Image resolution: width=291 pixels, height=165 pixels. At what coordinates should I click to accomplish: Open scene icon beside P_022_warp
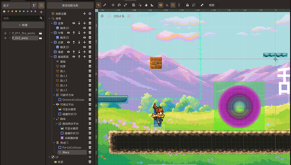(x=40, y=38)
